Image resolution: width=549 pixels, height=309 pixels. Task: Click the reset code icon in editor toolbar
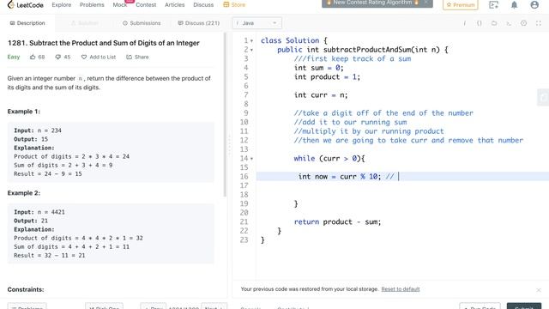[494, 23]
